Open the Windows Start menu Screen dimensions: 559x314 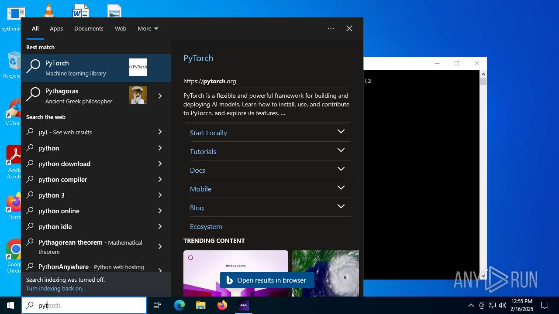pyautogui.click(x=10, y=305)
